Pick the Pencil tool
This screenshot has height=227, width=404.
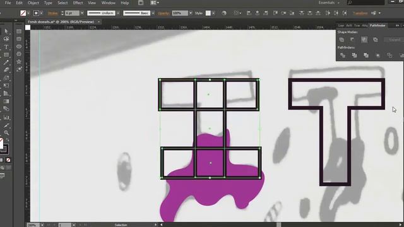click(6, 62)
